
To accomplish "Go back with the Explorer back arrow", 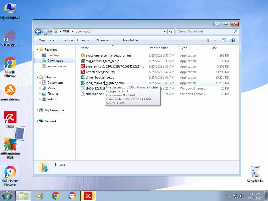I will click(38, 31).
